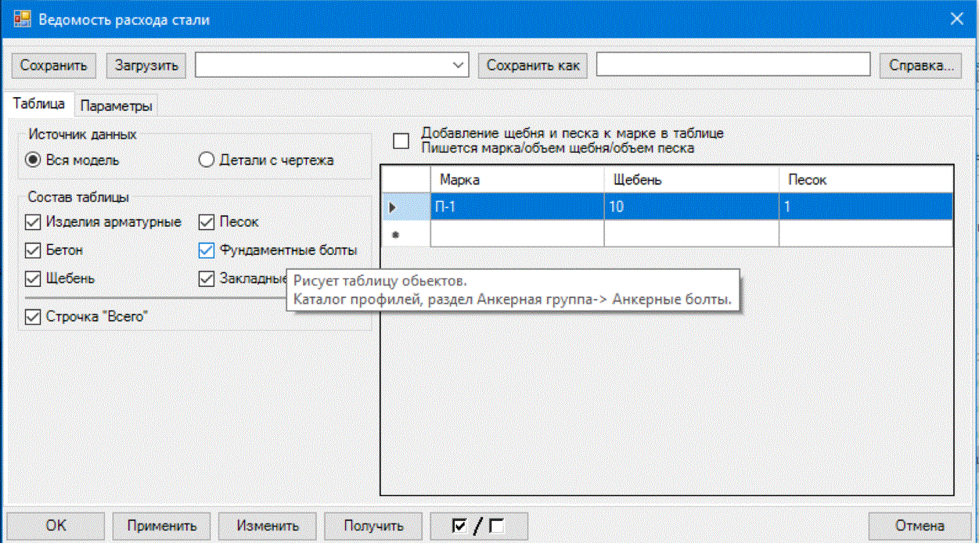Screen dimensions: 979x543
Task: Click the app icon in title bar
Action: [x=22, y=20]
